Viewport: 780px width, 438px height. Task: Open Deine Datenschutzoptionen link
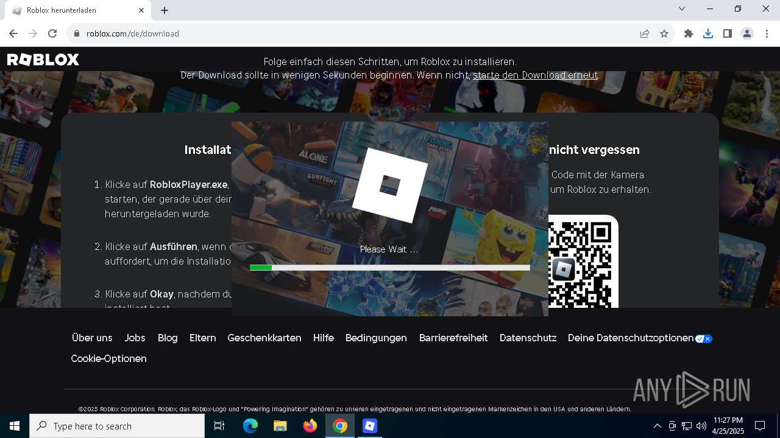639,338
